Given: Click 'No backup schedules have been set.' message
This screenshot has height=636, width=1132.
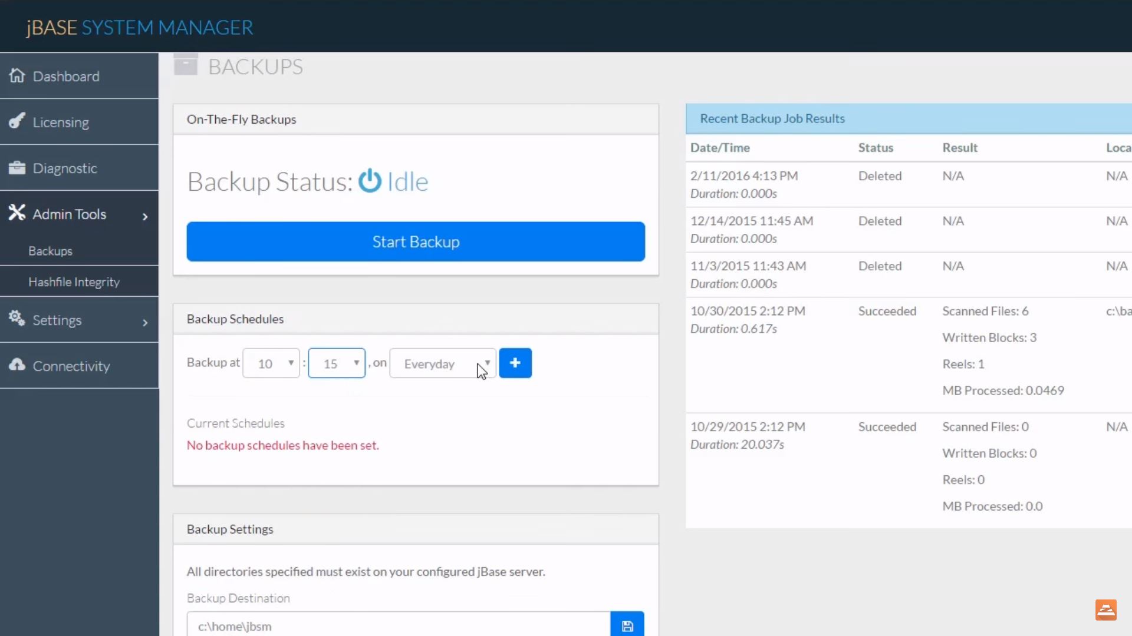Looking at the screenshot, I should coord(283,445).
